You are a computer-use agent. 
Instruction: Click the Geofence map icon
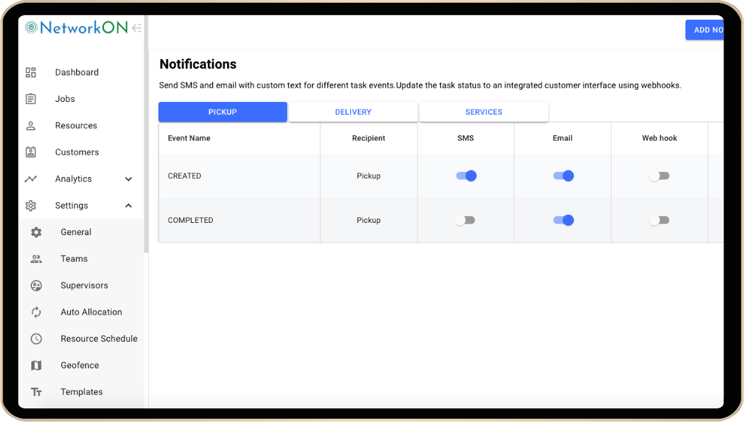click(x=37, y=366)
